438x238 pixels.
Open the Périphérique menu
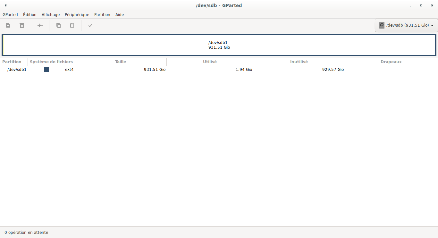pos(77,14)
